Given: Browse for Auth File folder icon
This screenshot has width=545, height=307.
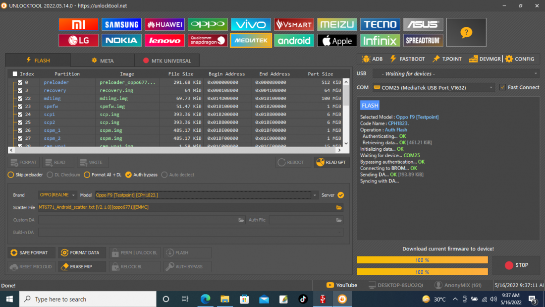Looking at the screenshot, I should pos(339,220).
